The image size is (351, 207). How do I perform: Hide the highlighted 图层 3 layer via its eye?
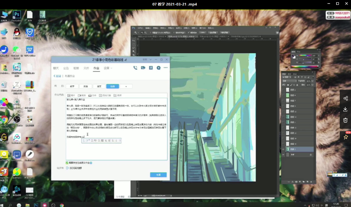[283, 149]
